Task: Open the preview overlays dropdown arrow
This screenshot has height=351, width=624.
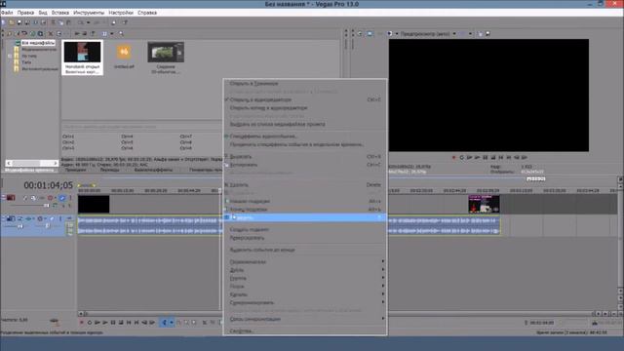Action: 470,34
